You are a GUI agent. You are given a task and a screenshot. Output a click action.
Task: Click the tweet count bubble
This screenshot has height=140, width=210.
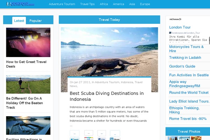tap(75, 134)
